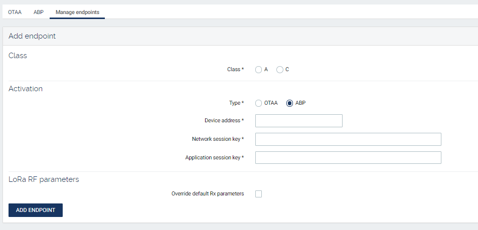Click the "Add endpoint" panel header
Screen dimensions: 478x230
coord(32,36)
